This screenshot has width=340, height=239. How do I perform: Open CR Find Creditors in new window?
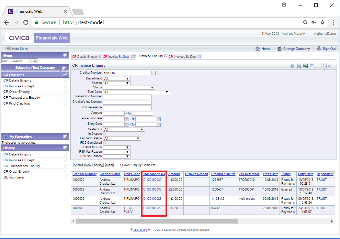65,103
